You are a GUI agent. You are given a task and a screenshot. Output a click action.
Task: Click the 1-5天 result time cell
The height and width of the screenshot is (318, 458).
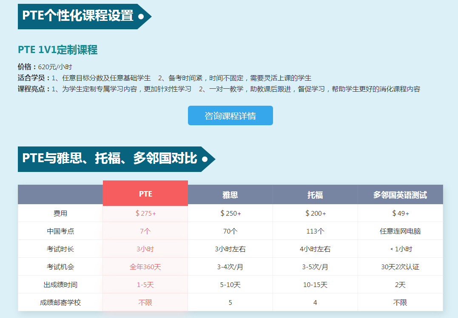[145, 284]
